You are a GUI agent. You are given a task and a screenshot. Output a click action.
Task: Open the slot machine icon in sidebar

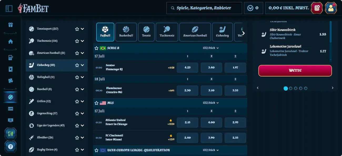11,58
